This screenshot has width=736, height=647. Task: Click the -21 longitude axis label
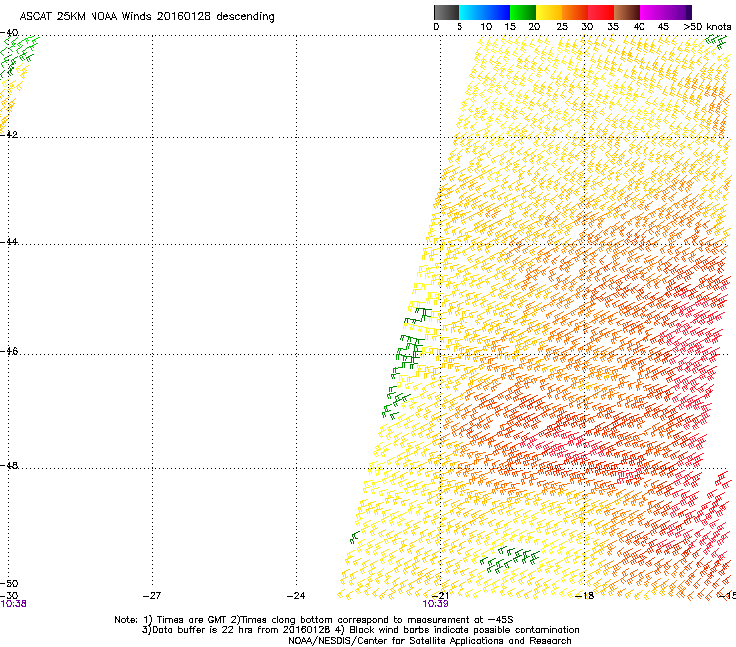click(x=440, y=596)
